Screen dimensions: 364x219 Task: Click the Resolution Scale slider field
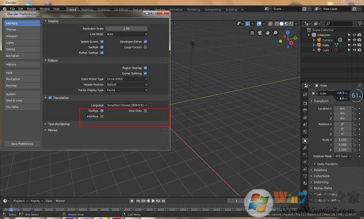[127, 28]
